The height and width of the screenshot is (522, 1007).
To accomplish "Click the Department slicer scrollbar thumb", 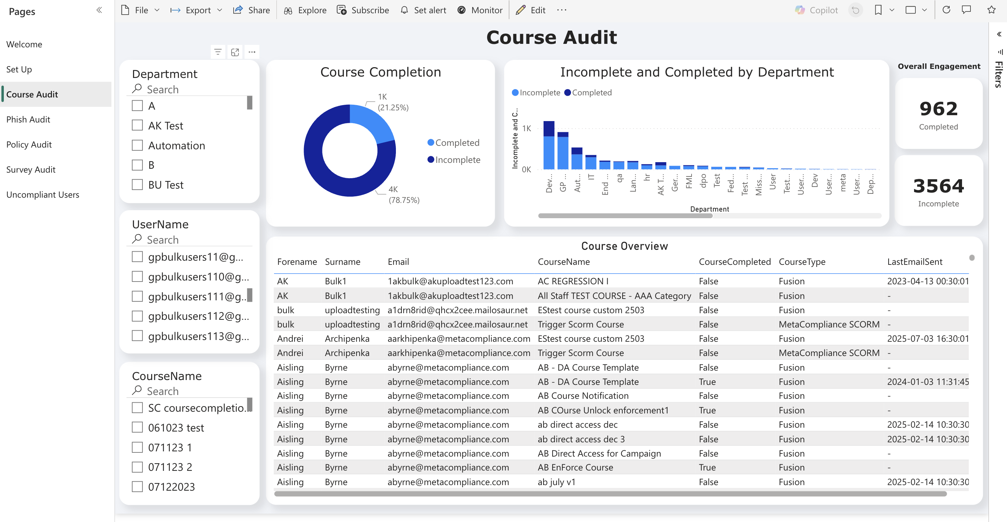I will [x=250, y=103].
